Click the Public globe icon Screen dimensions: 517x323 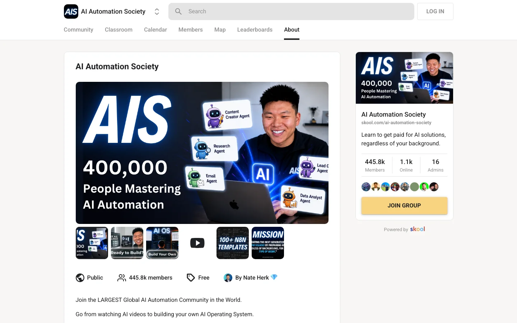pyautogui.click(x=80, y=278)
